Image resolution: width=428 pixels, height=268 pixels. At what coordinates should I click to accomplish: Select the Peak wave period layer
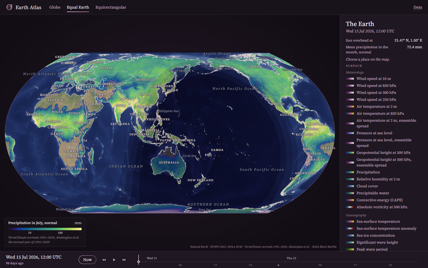coord(384,249)
